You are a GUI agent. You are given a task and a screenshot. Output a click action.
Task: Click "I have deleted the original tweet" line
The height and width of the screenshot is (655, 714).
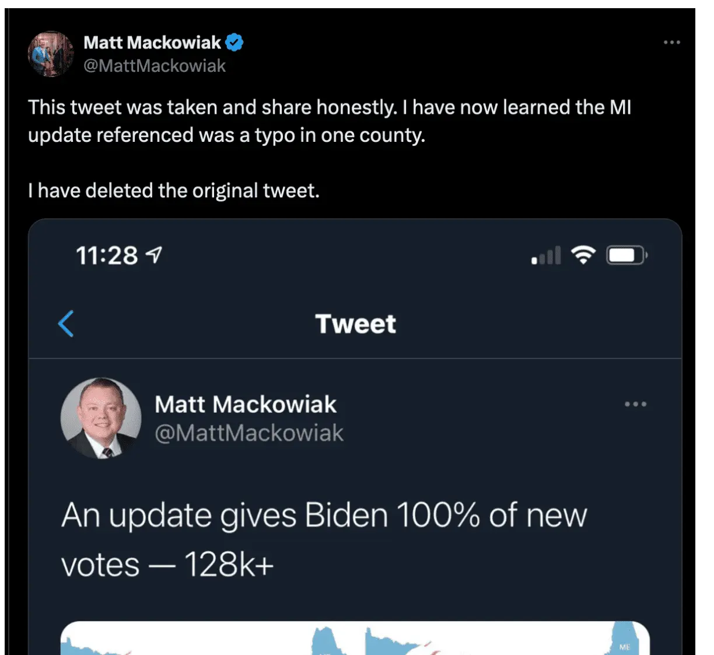[x=174, y=190]
